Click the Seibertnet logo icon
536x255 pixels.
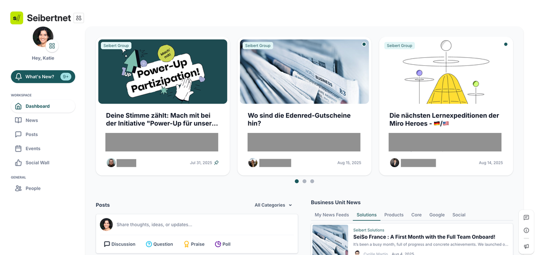point(17,18)
